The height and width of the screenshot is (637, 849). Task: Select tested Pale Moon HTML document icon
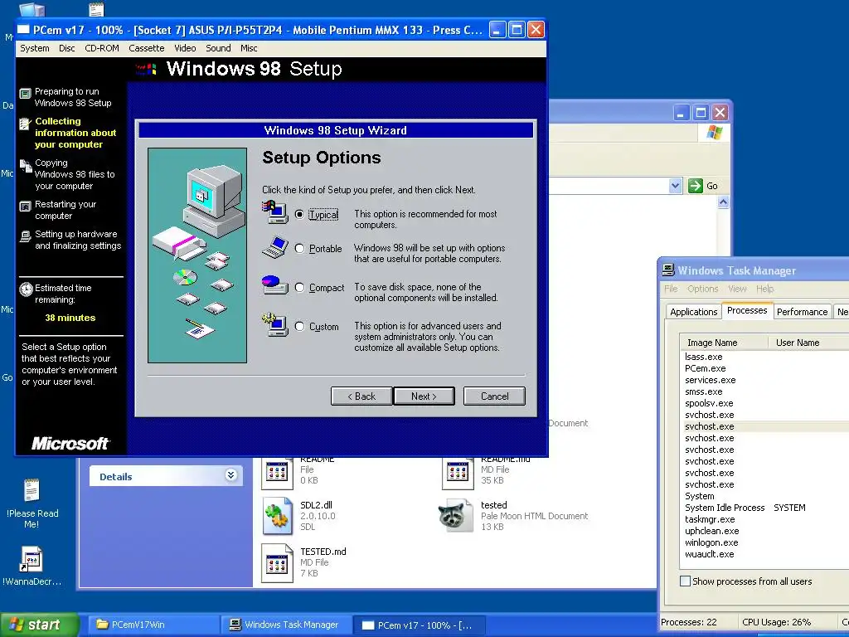tap(456, 516)
